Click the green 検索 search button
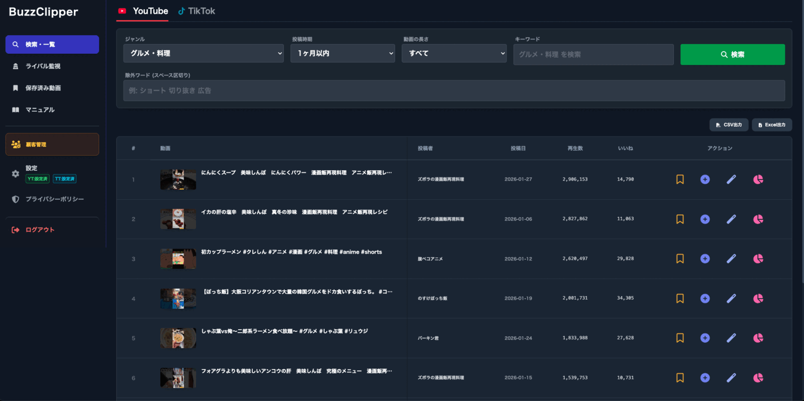Image resolution: width=804 pixels, height=401 pixels. [x=733, y=54]
